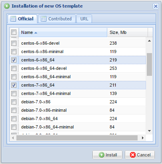Click the size value 211
The image size is (162, 164).
[113, 85]
